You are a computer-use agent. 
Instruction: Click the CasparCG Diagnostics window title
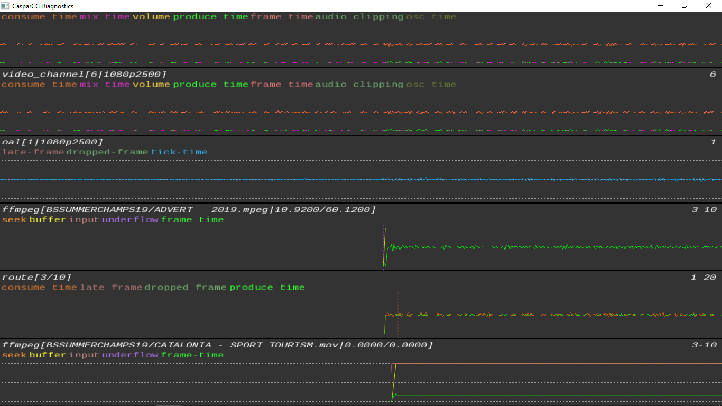coord(43,6)
